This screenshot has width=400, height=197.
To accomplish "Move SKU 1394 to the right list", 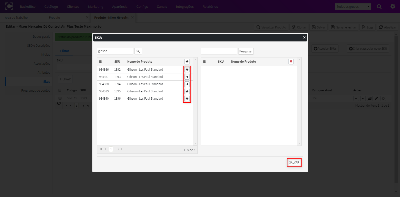I will coord(187,84).
